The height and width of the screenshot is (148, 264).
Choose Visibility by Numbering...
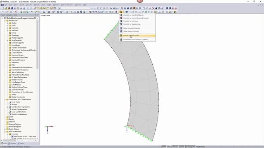[x=137, y=24]
